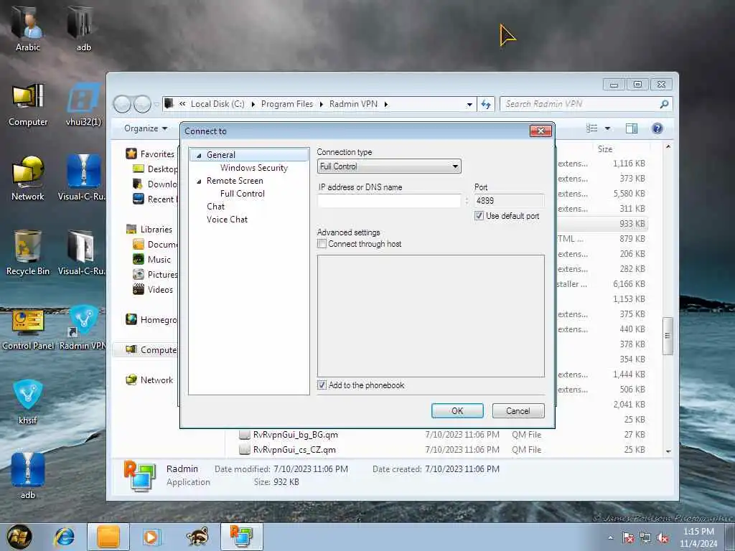Open Control Panel desktop icon
The width and height of the screenshot is (735, 551).
[28, 328]
